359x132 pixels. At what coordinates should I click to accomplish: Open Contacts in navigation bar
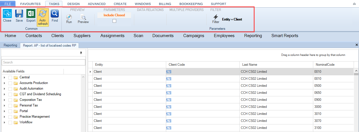(34, 36)
